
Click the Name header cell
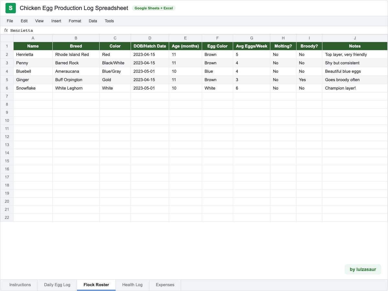coord(33,46)
